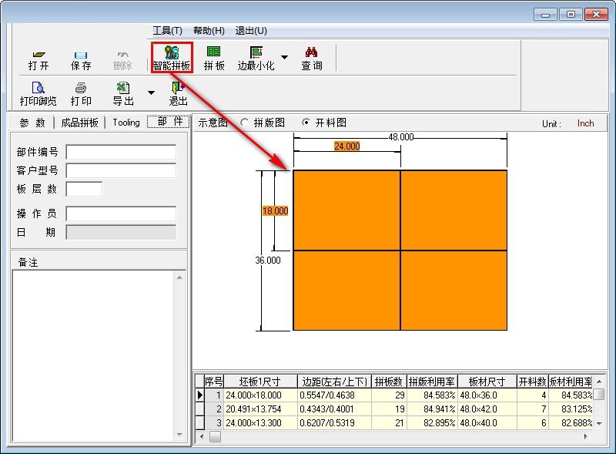Click the 板材利用率 column header
The width and height of the screenshot is (616, 454).
pyautogui.click(x=571, y=382)
